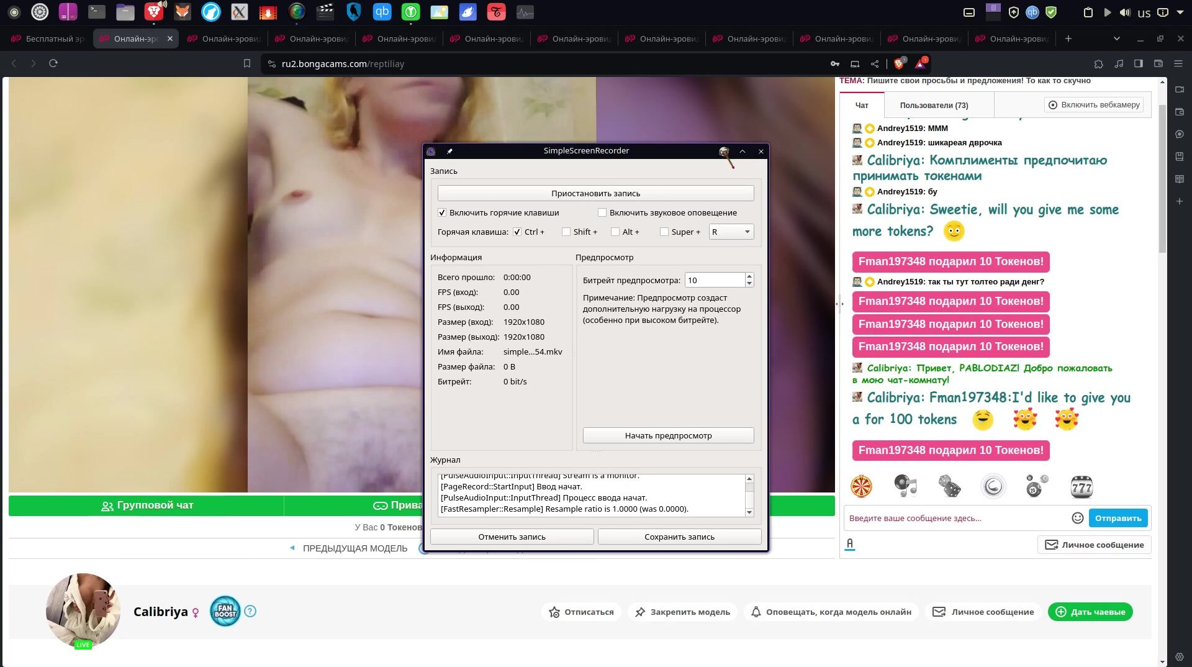The image size is (1192, 667).
Task: Uncheck the 'Включить горячие клавиши' checkbox
Action: 442,212
